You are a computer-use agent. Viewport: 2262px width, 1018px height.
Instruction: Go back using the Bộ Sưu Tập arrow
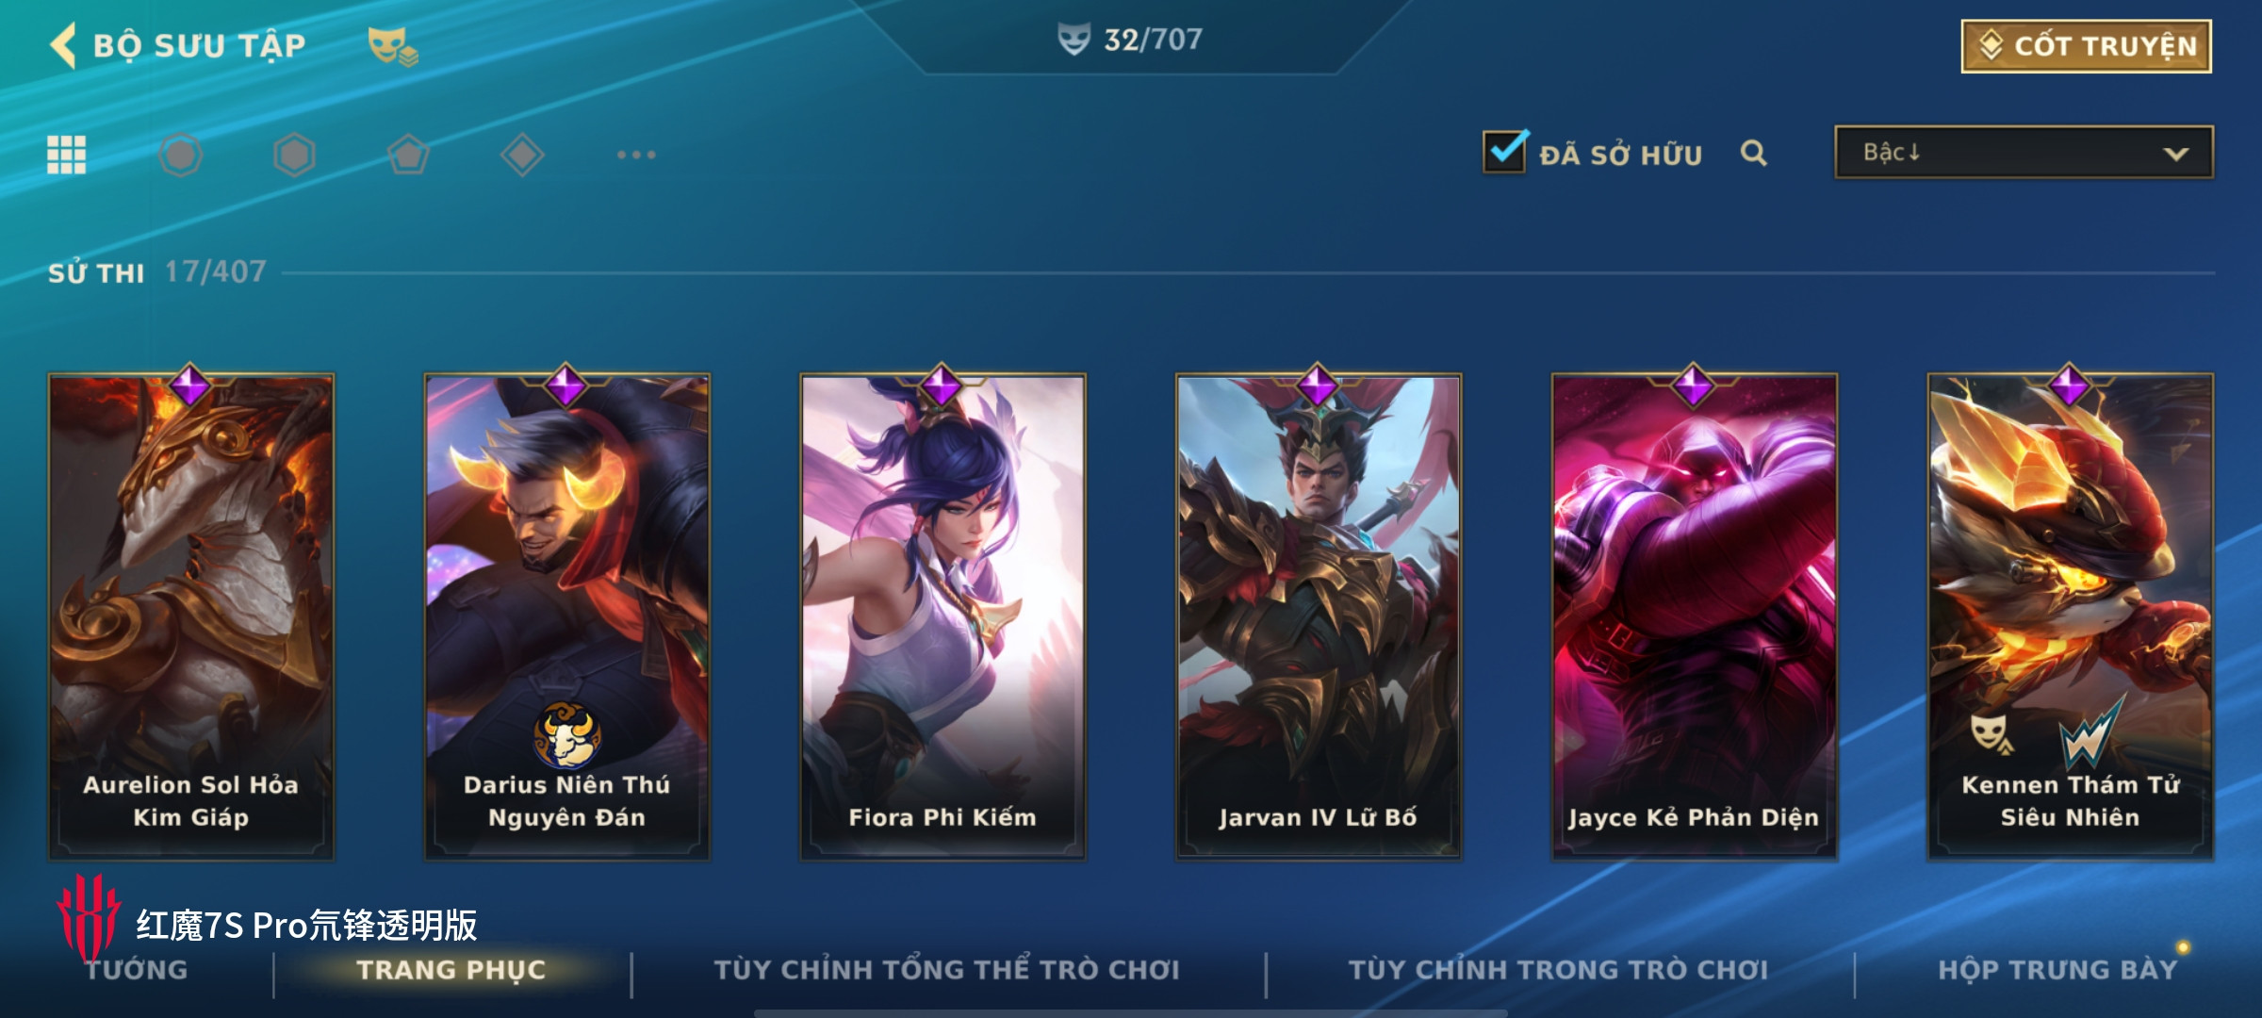[64, 45]
